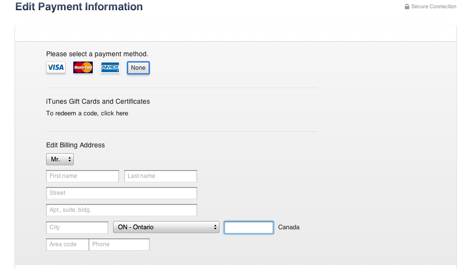
Task: Pick the Amex card icon
Action: click(x=110, y=67)
